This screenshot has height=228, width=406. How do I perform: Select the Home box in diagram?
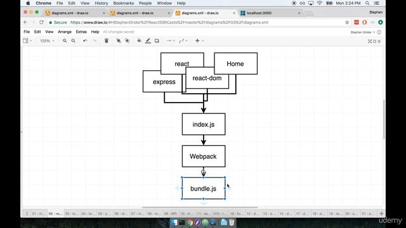(235, 63)
